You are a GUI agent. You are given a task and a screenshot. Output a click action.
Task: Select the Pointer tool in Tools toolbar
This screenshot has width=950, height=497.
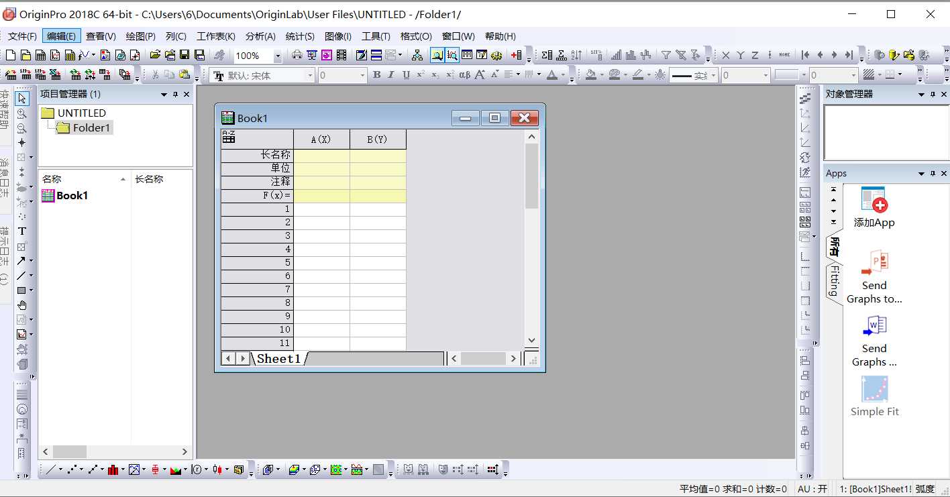(22, 99)
